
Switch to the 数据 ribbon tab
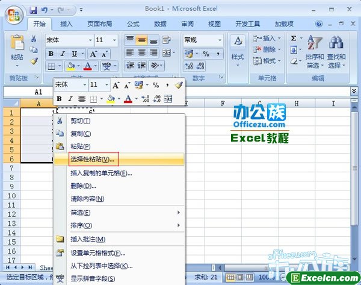click(x=160, y=24)
